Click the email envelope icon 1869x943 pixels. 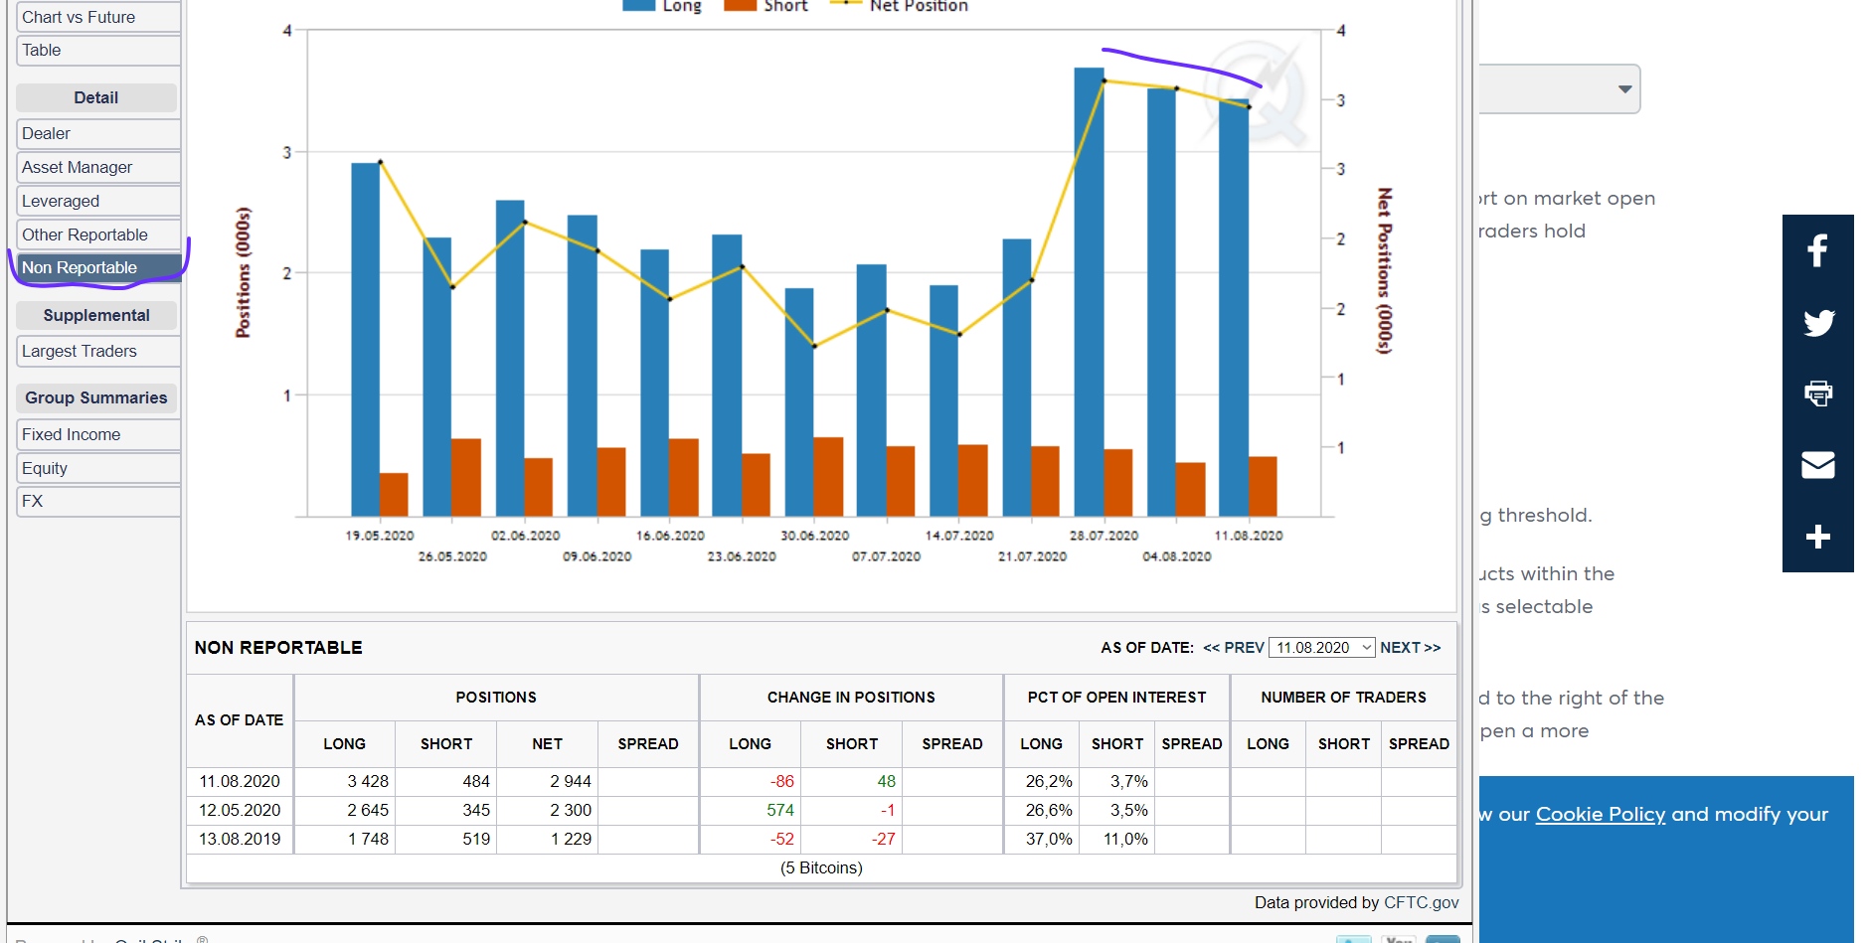(1818, 464)
